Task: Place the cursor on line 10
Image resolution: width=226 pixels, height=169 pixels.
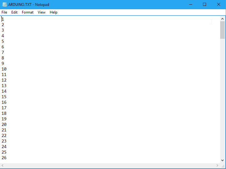Action: [4, 69]
